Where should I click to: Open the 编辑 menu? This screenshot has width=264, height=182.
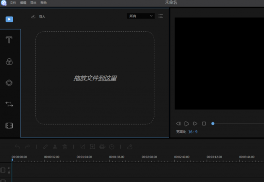click(23, 3)
